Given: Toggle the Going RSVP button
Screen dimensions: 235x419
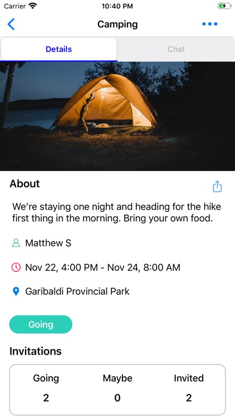Looking at the screenshot, I should 41,325.
